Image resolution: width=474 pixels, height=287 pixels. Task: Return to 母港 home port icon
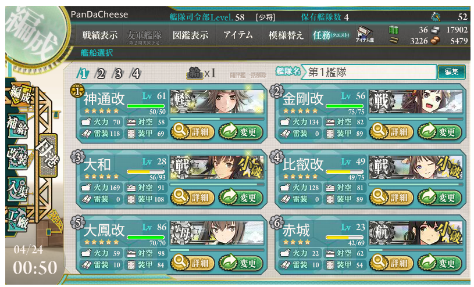(48, 155)
